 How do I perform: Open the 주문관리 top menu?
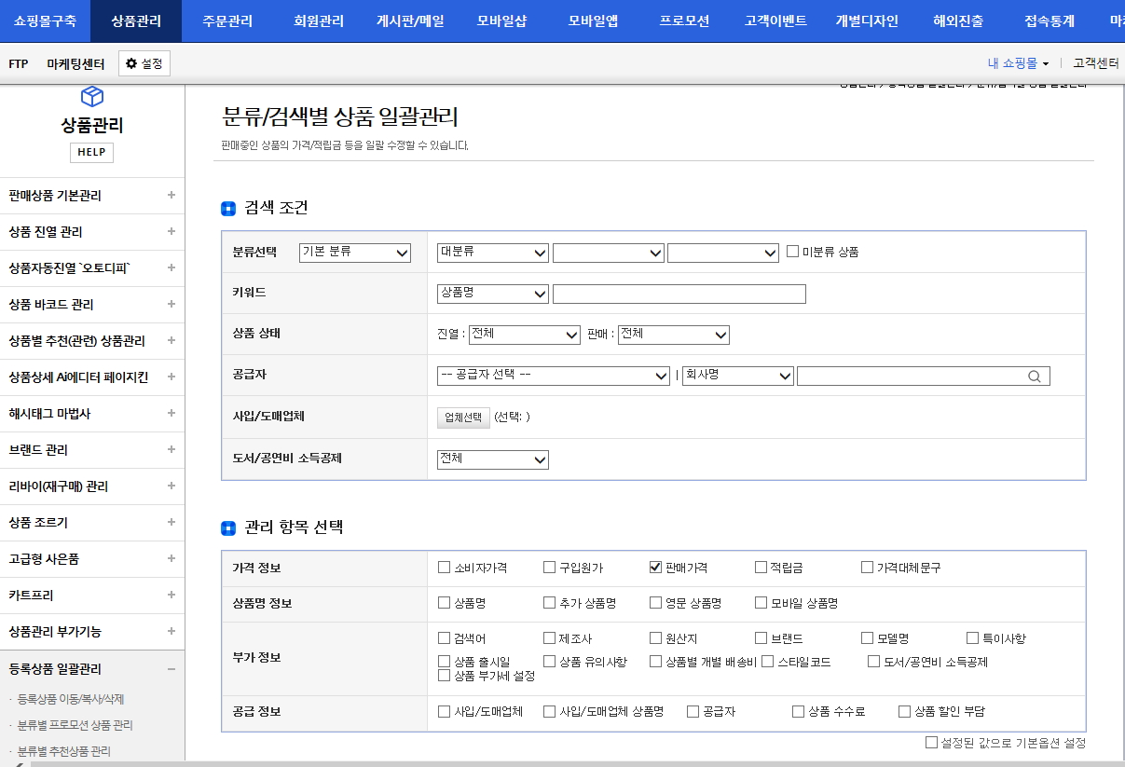227,21
